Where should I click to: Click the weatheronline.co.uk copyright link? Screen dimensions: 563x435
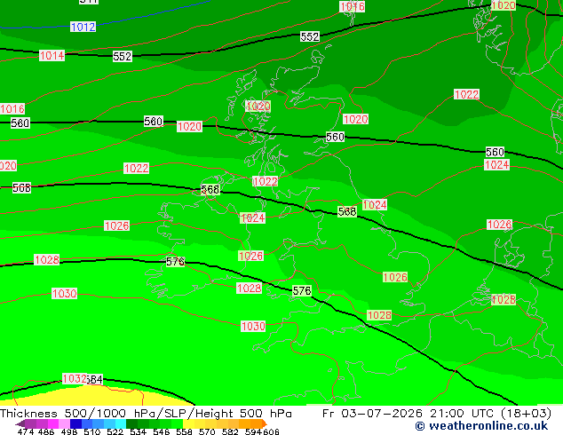pos(481,426)
